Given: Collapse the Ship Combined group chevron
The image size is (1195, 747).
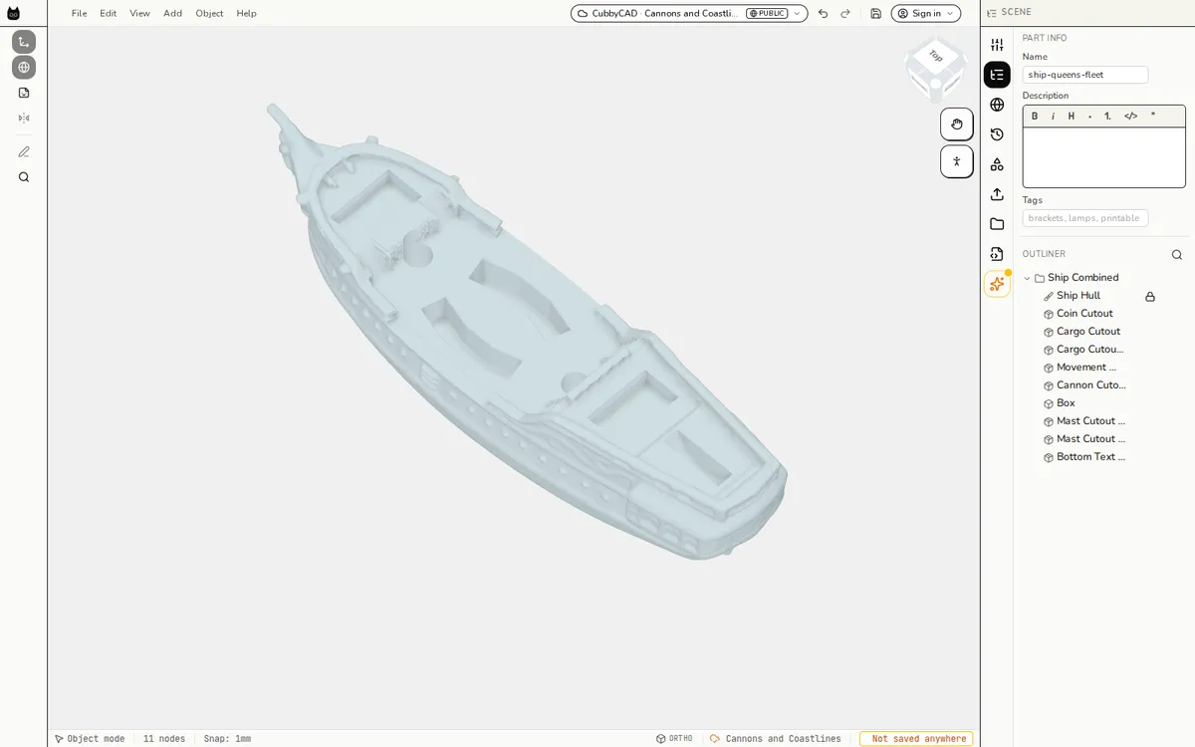Looking at the screenshot, I should 1027,278.
